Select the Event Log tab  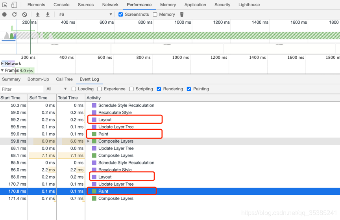point(89,79)
